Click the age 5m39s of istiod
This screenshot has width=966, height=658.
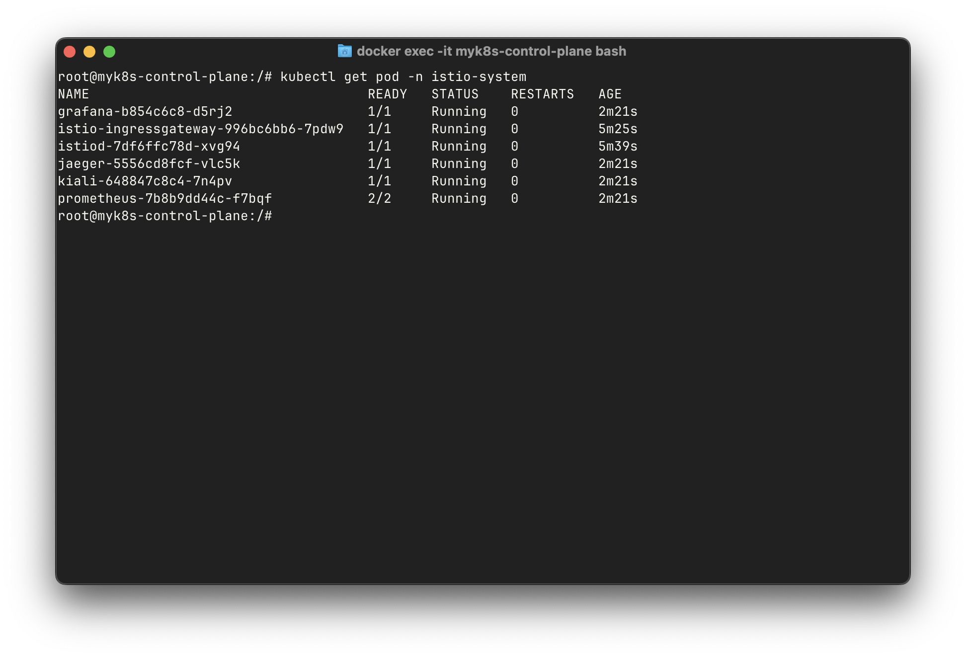pos(618,147)
